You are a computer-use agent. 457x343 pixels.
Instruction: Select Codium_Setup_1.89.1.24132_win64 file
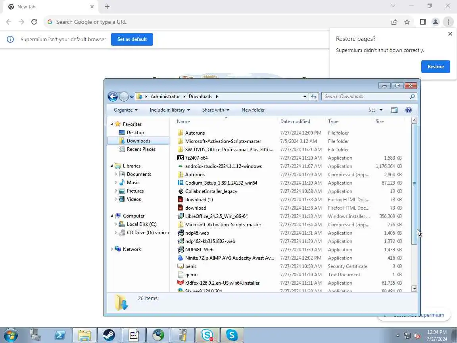pos(221,183)
